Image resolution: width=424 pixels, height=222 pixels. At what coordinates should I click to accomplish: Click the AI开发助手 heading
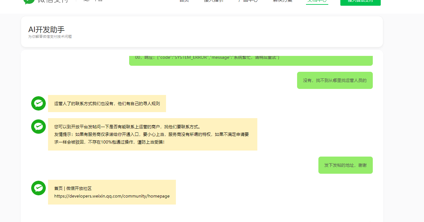pos(46,30)
